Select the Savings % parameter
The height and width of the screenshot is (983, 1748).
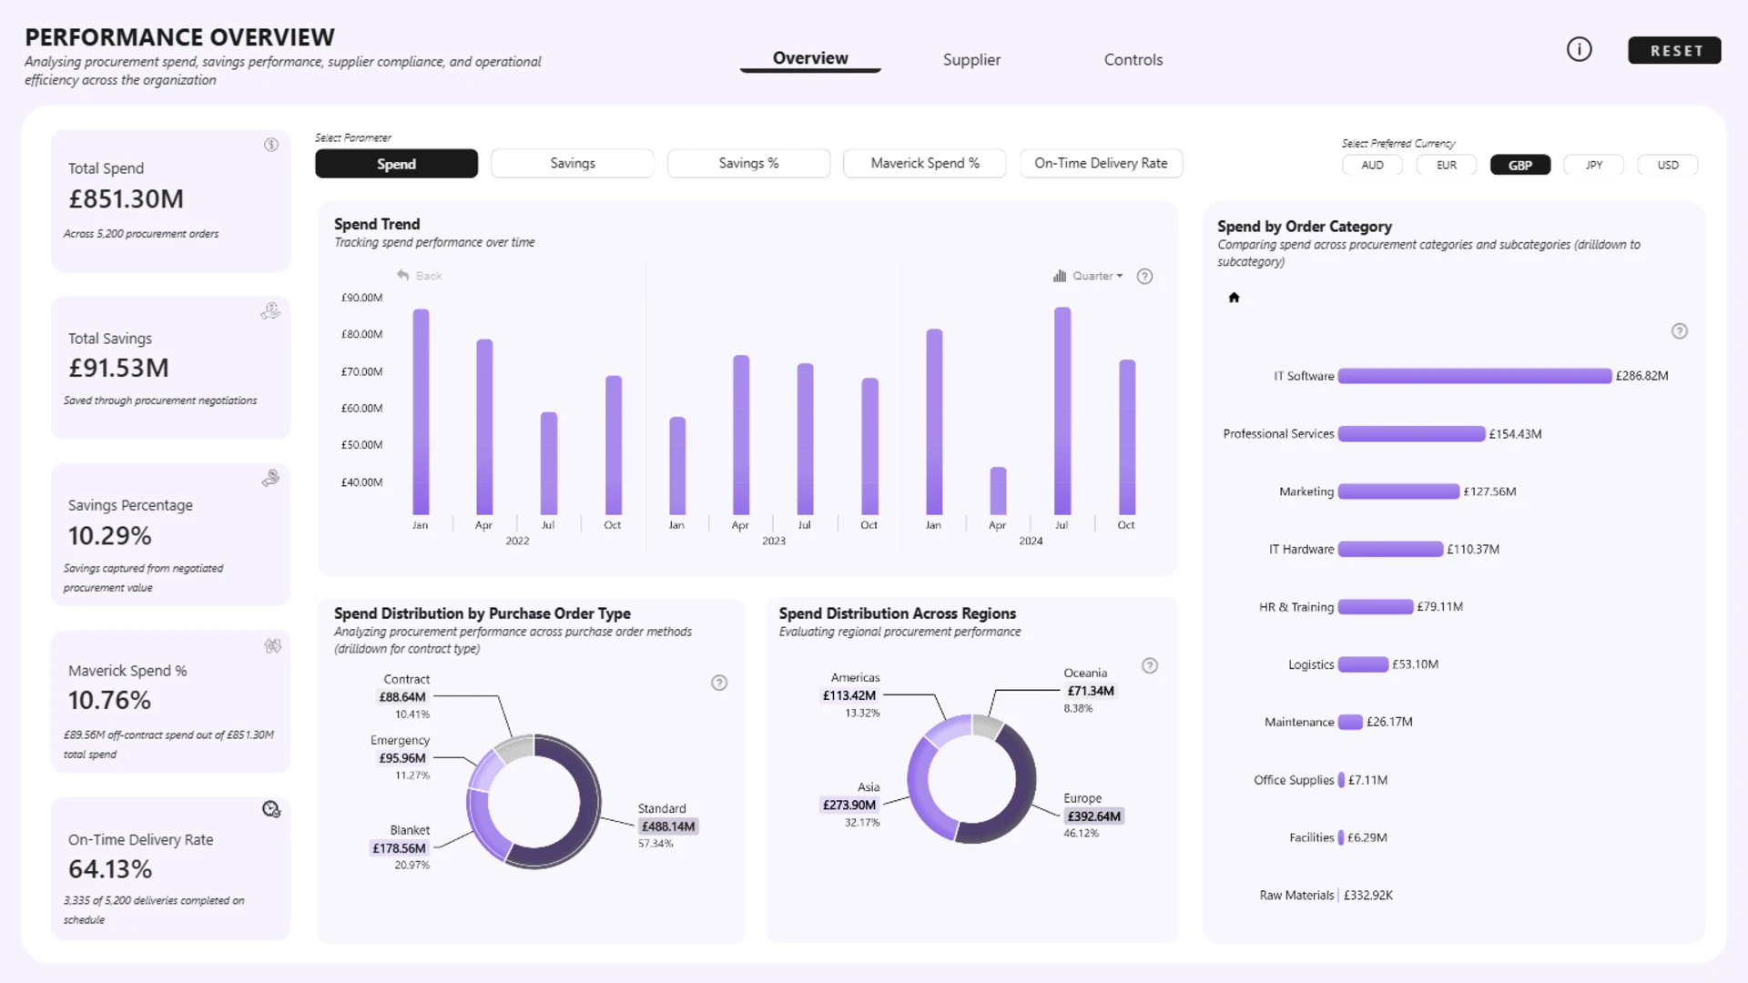(748, 164)
